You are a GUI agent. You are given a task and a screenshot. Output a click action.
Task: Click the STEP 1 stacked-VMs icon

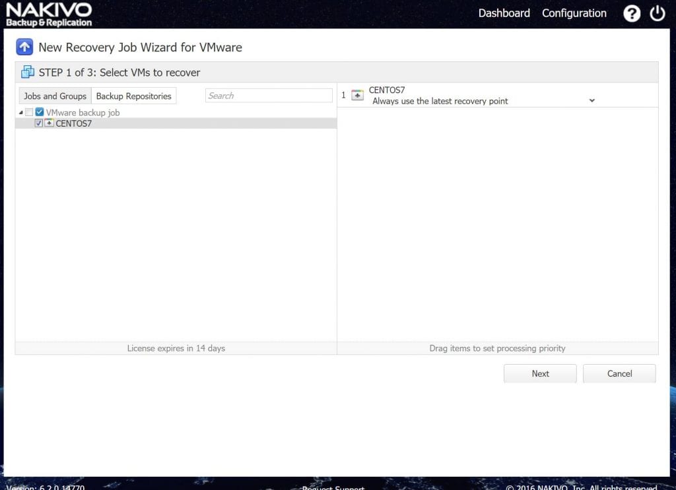pos(28,71)
